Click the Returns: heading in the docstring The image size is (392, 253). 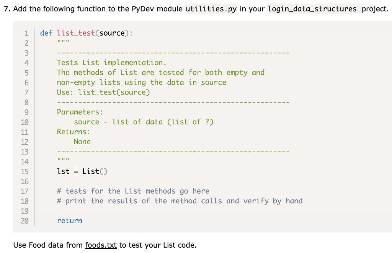73,132
